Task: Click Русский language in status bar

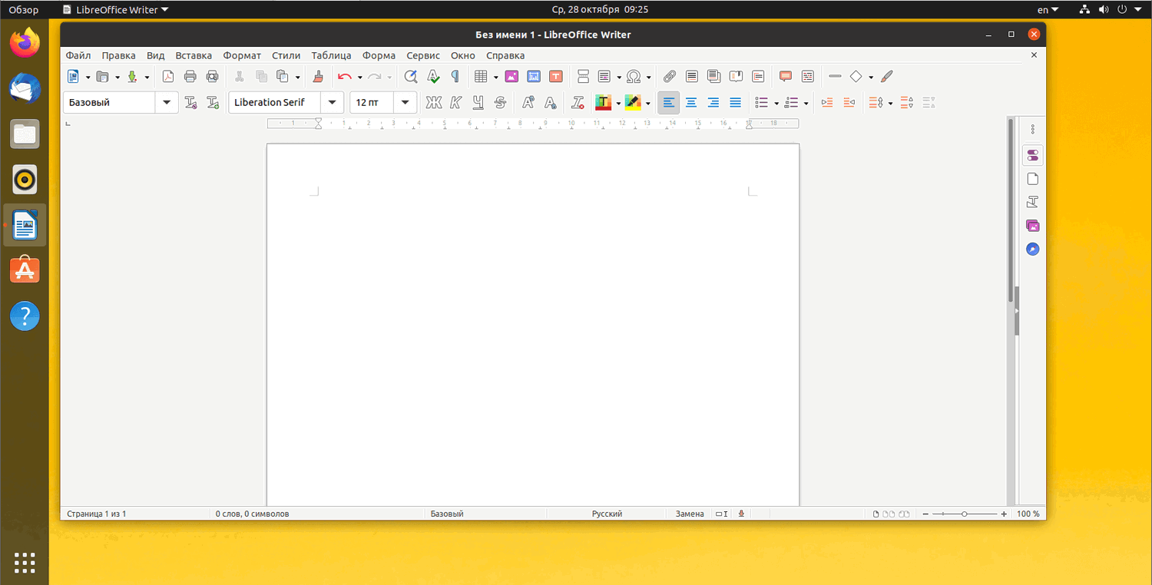Action: click(x=607, y=514)
